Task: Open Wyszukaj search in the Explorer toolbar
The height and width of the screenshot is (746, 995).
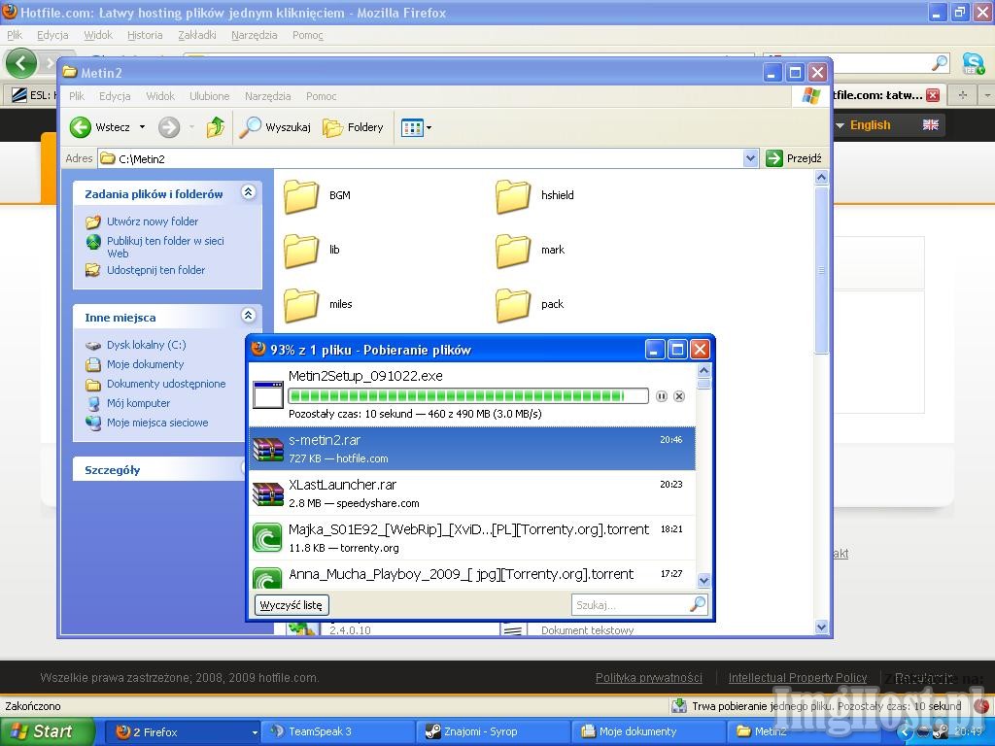Action: coord(275,127)
